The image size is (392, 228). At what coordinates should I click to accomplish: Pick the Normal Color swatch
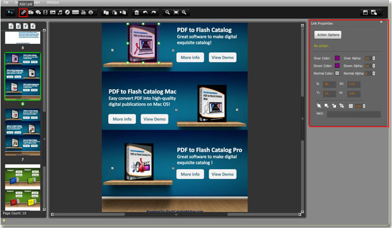337,73
